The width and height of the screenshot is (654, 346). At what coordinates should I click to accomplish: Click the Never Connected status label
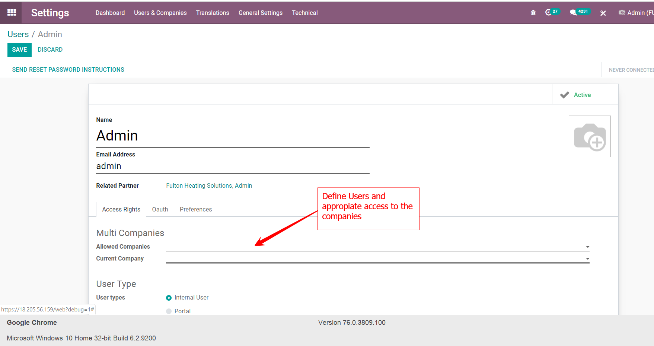(631, 70)
